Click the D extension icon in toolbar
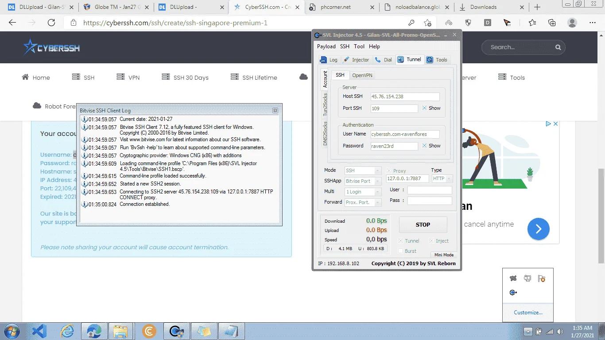 [488, 23]
